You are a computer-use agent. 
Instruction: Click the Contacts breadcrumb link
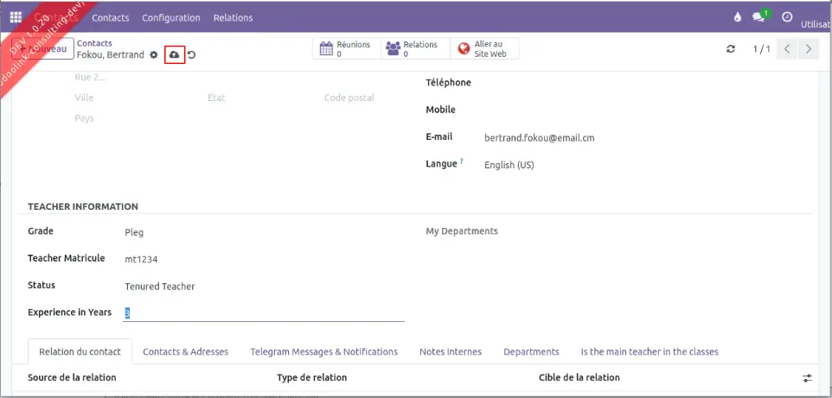[x=94, y=43]
